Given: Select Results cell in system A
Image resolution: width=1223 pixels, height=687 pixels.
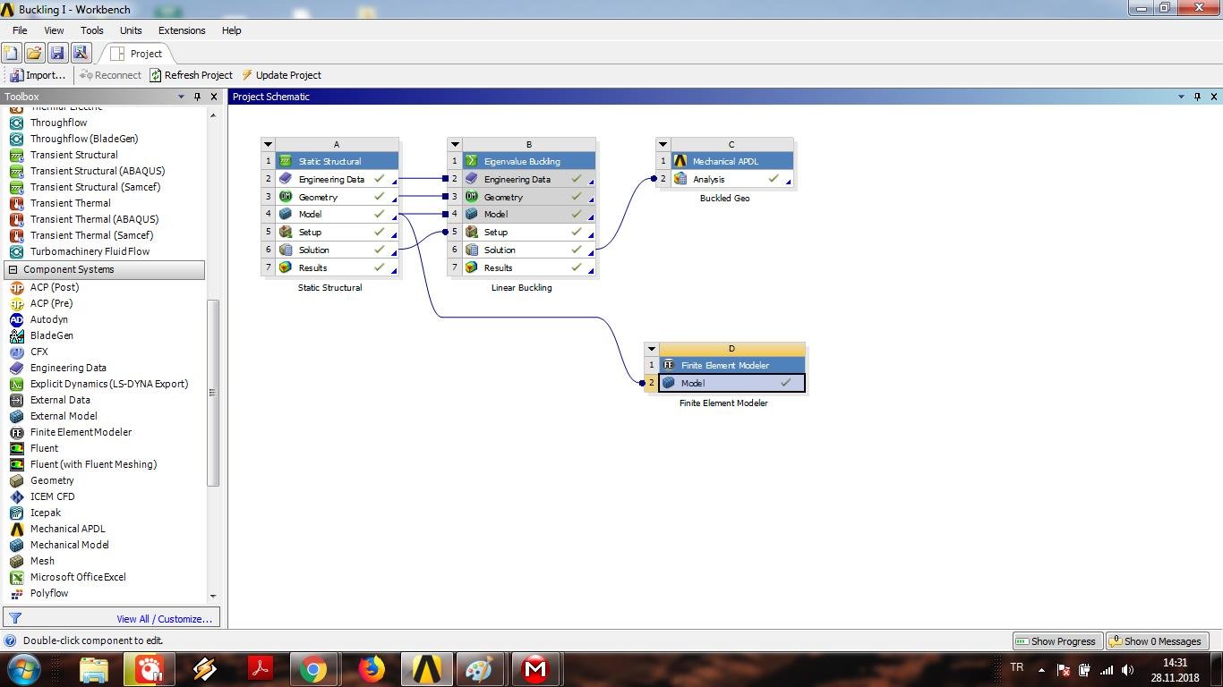Looking at the screenshot, I should click(x=337, y=267).
